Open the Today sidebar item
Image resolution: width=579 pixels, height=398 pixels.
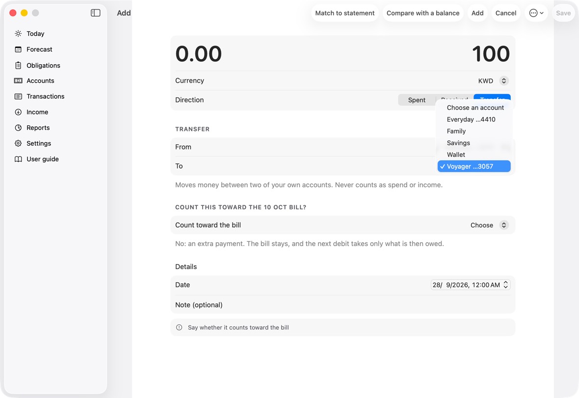pyautogui.click(x=35, y=33)
